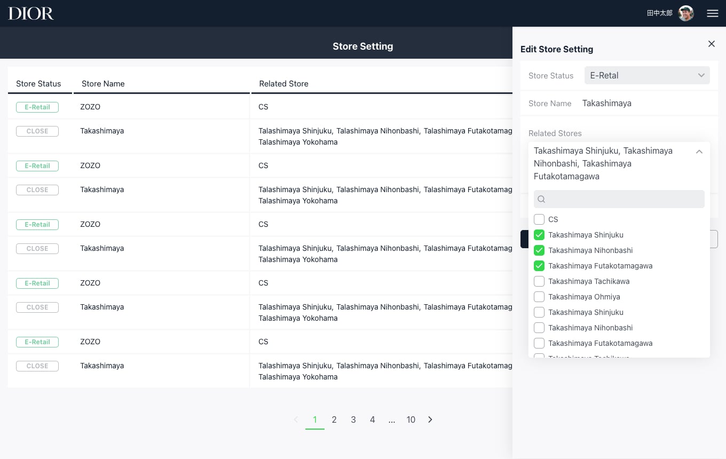Go to page 2
The height and width of the screenshot is (459, 726).
tap(334, 420)
